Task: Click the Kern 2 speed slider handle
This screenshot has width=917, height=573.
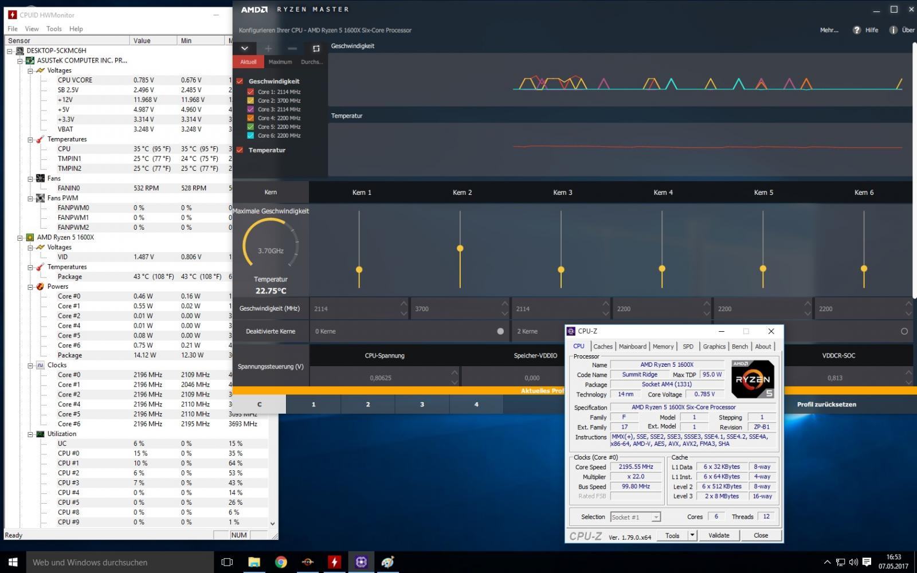Action: click(460, 248)
